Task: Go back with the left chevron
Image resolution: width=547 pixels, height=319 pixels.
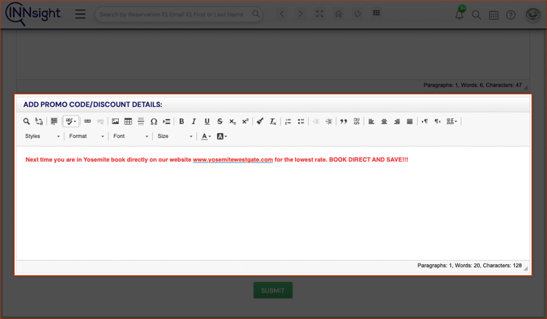Action: tap(282, 14)
